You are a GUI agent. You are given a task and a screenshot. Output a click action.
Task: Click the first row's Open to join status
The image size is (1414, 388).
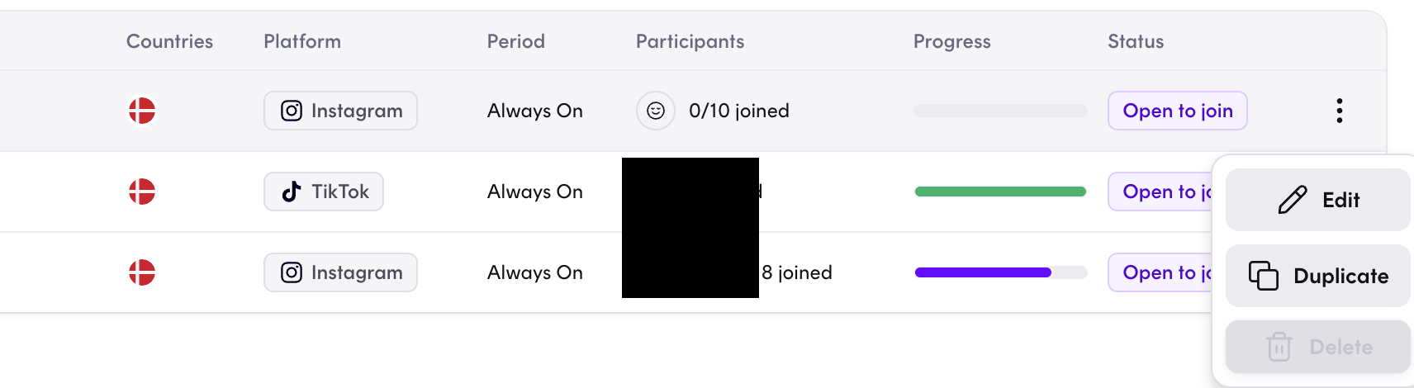(x=1177, y=111)
